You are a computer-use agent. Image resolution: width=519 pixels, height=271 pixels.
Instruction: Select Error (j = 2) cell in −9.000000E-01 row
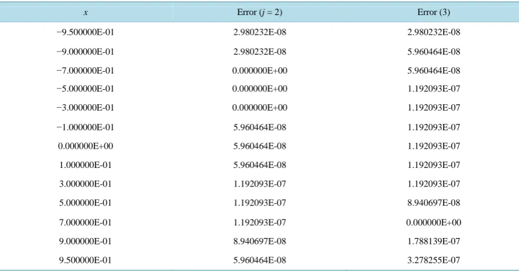tap(260, 52)
